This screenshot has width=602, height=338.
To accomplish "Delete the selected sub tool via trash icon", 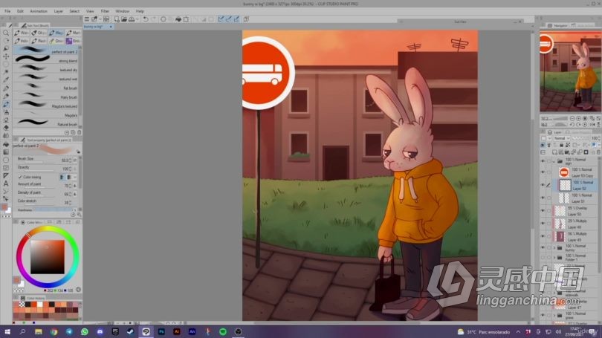I will pos(79,132).
